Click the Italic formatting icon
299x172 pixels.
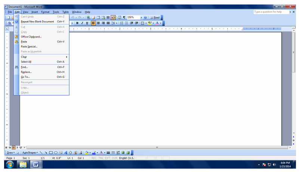pyautogui.click(x=82, y=23)
